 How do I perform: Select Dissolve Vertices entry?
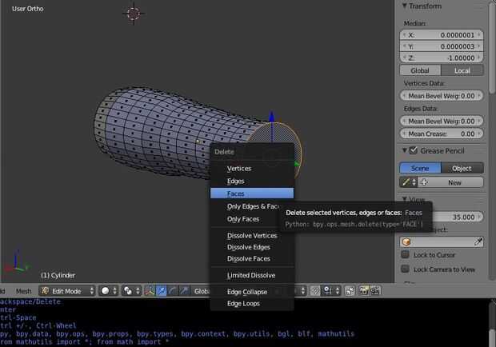(x=252, y=235)
